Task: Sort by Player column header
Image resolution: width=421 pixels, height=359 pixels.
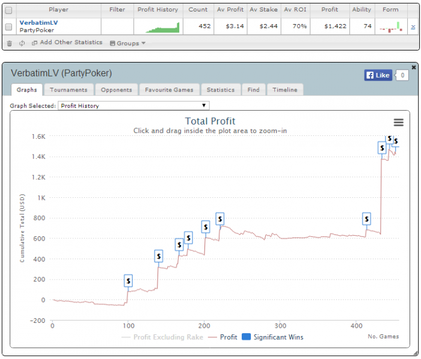Action: [x=58, y=10]
